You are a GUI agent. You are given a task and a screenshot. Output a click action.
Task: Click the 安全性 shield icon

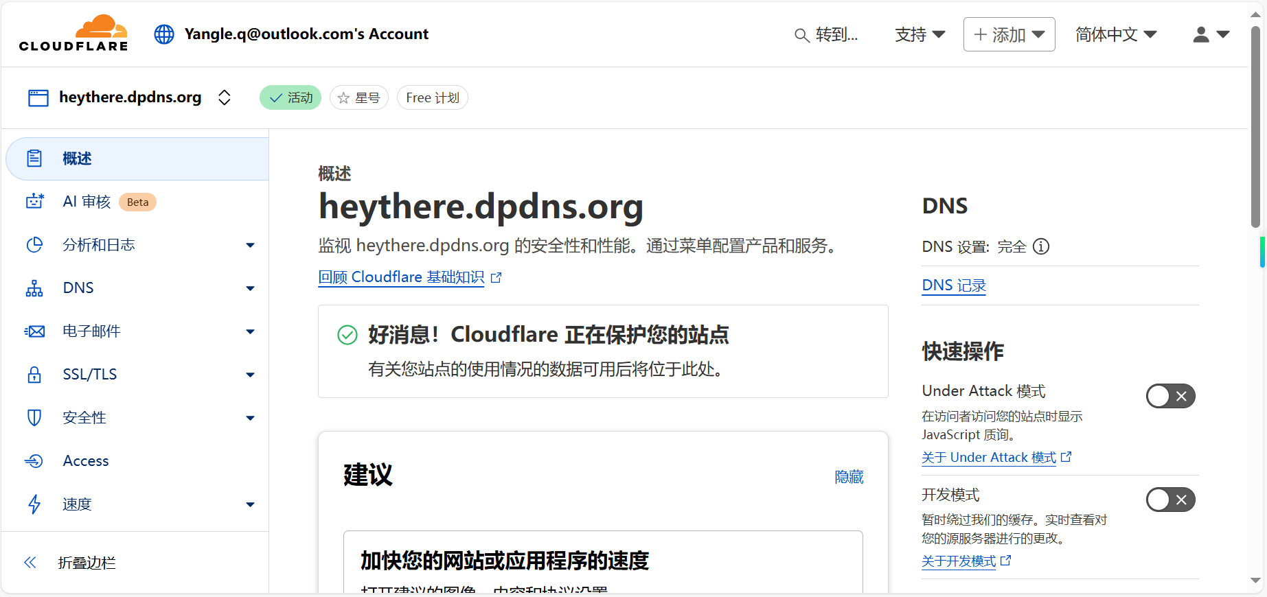pyautogui.click(x=34, y=417)
